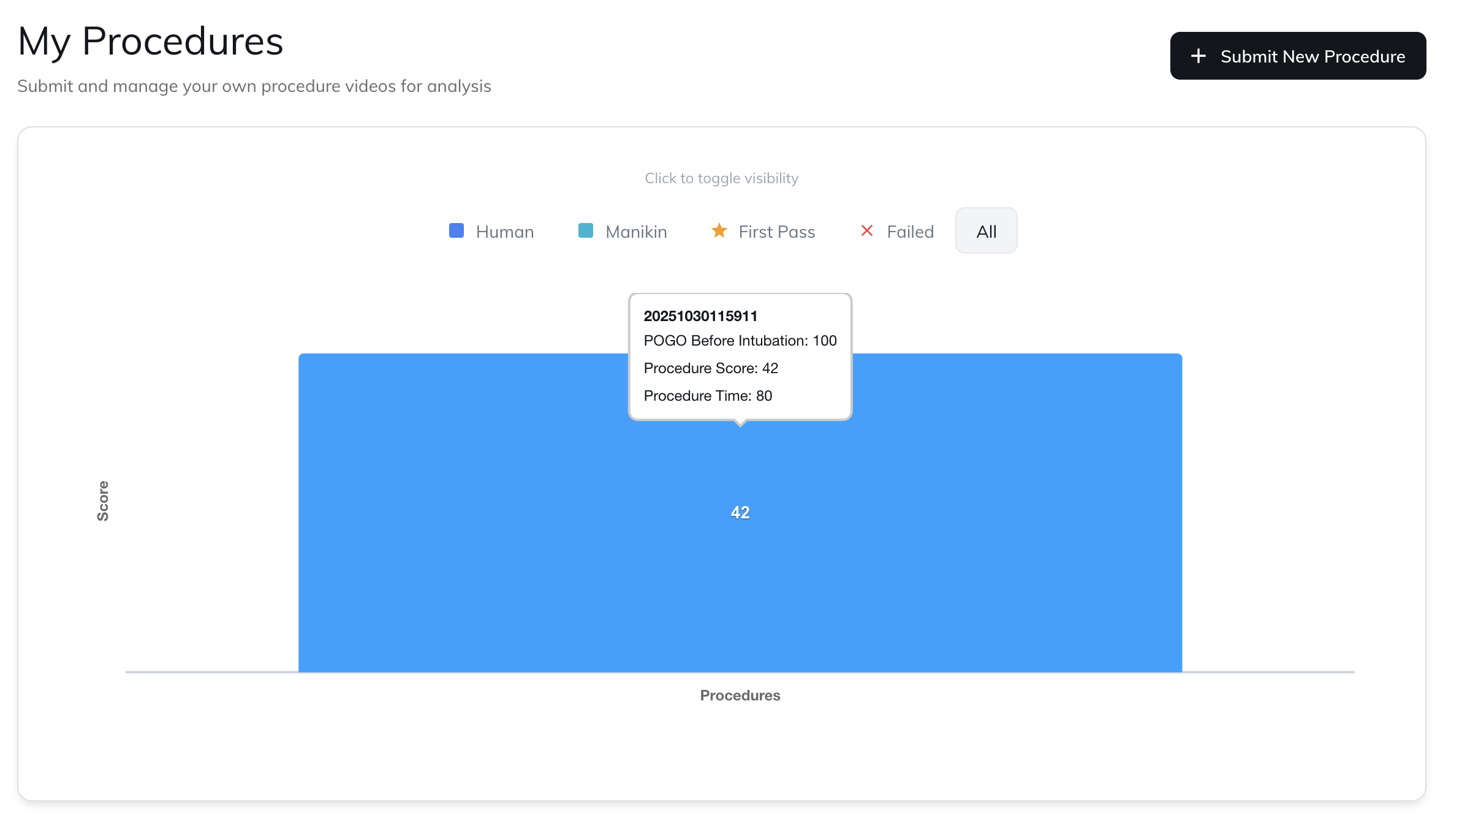
Task: Click the Procedures x-axis label
Action: tap(740, 695)
